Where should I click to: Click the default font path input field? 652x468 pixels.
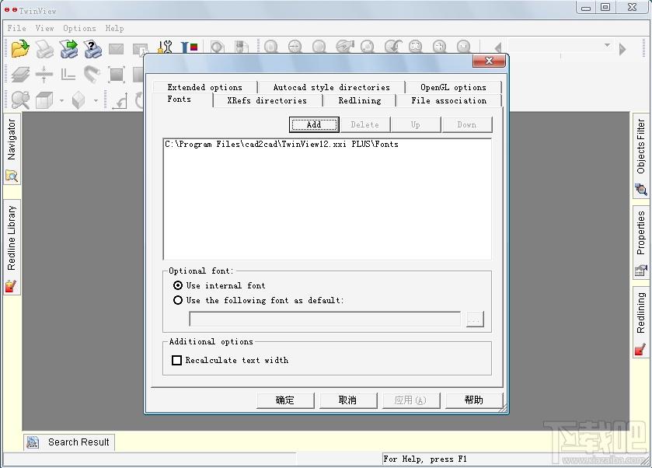325,319
